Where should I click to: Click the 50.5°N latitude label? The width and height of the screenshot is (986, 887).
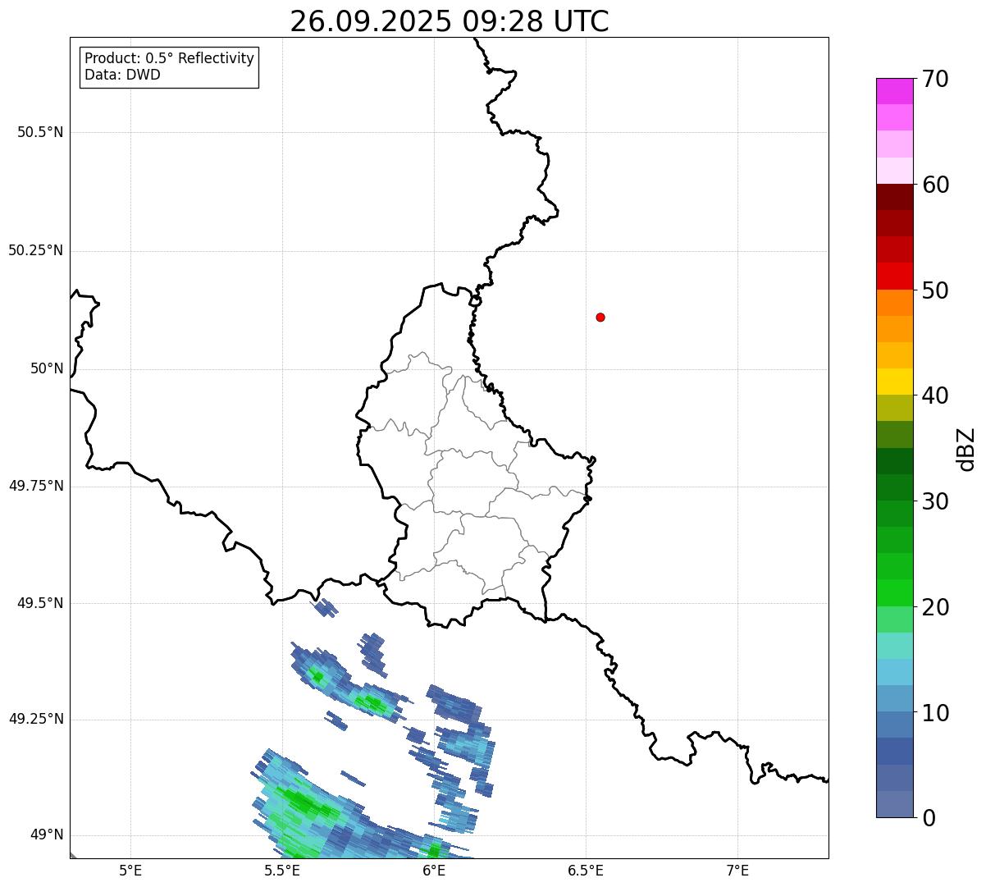pyautogui.click(x=40, y=132)
